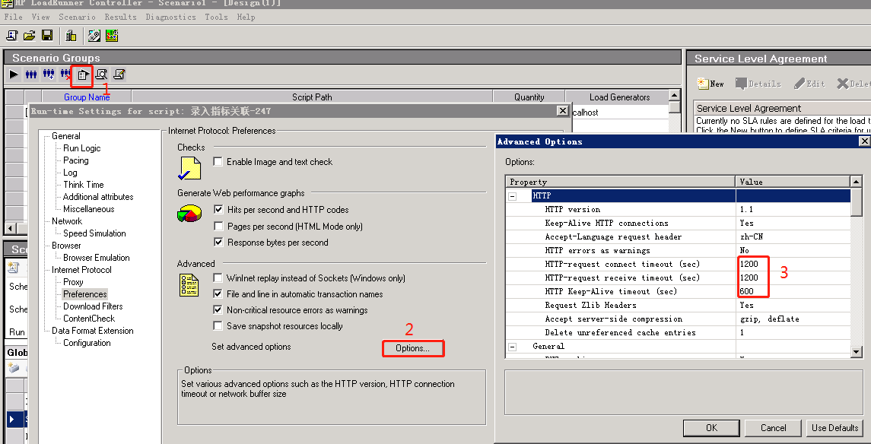Select Log in settings tree
This screenshot has height=444, width=871.
[x=70, y=173]
